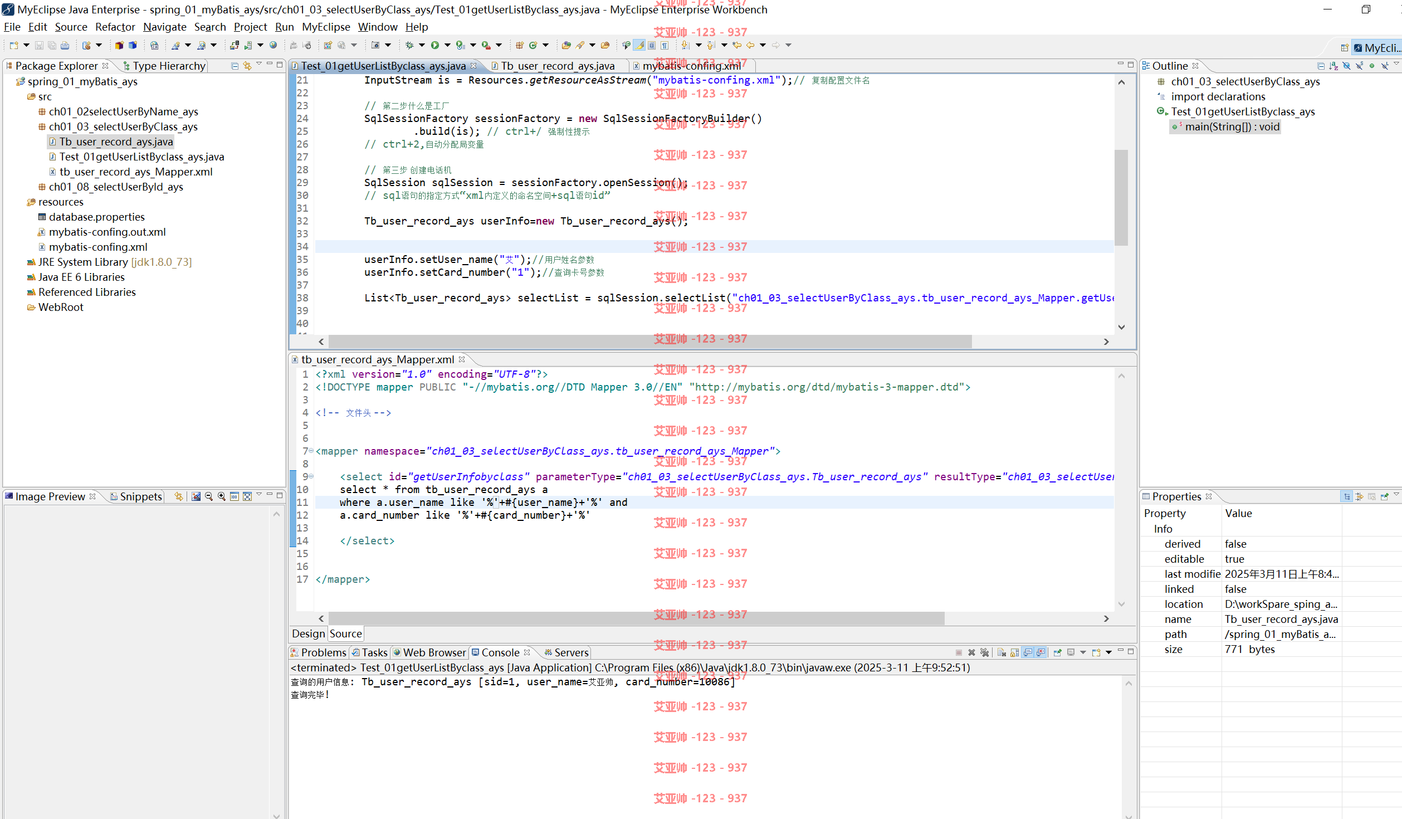The height and width of the screenshot is (819, 1402).
Task: Collapse All in Outline view
Action: click(x=1321, y=66)
